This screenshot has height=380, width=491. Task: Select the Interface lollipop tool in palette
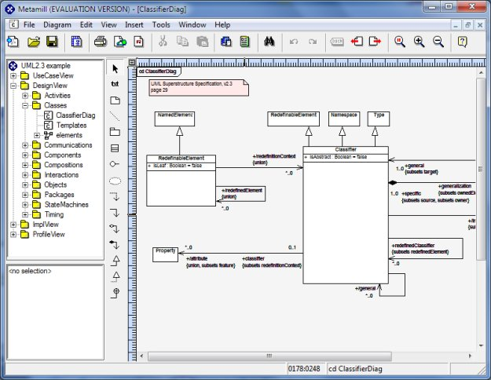point(115,164)
